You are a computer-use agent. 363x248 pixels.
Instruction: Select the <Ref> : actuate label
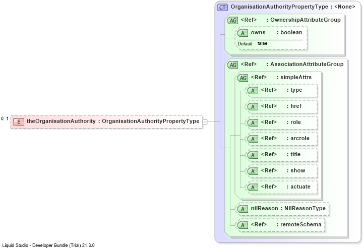286,187
